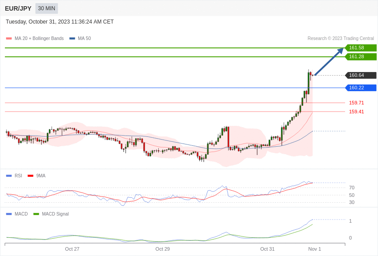Click the RSI 50 axis value

(352, 195)
